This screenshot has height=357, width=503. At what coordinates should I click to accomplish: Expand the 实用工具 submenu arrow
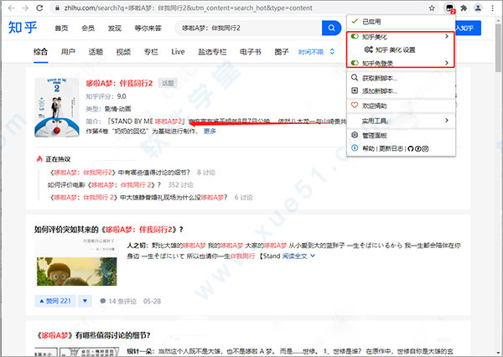click(x=447, y=120)
